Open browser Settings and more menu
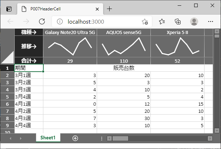Screen dimensions: 221x149 click(211, 21)
